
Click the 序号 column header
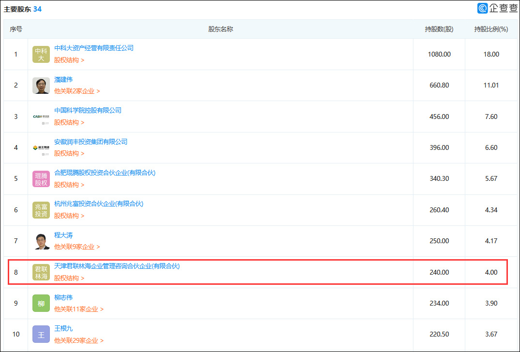(16, 29)
